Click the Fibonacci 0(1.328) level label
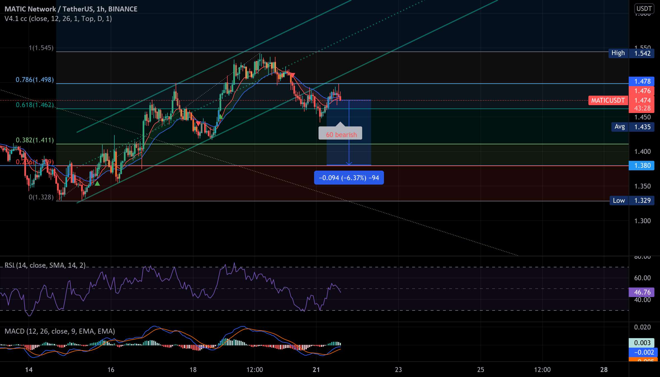The image size is (660, 377). (41, 197)
